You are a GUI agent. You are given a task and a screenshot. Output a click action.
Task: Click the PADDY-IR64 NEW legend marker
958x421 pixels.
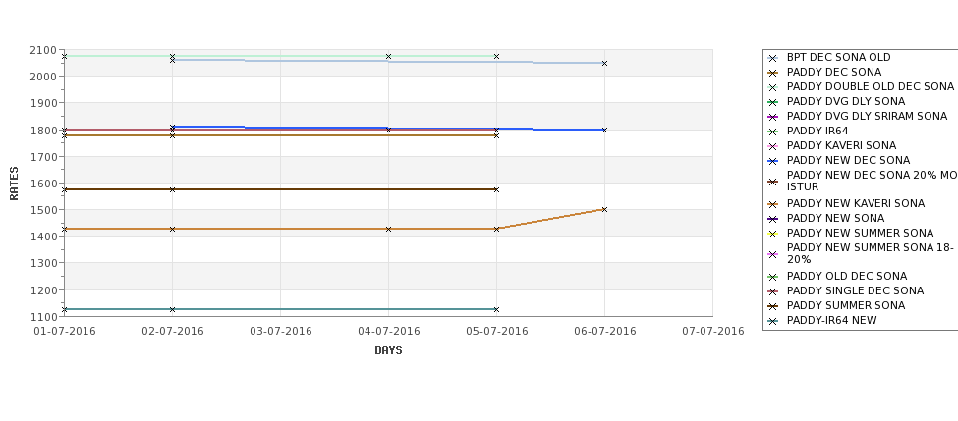[x=773, y=320]
